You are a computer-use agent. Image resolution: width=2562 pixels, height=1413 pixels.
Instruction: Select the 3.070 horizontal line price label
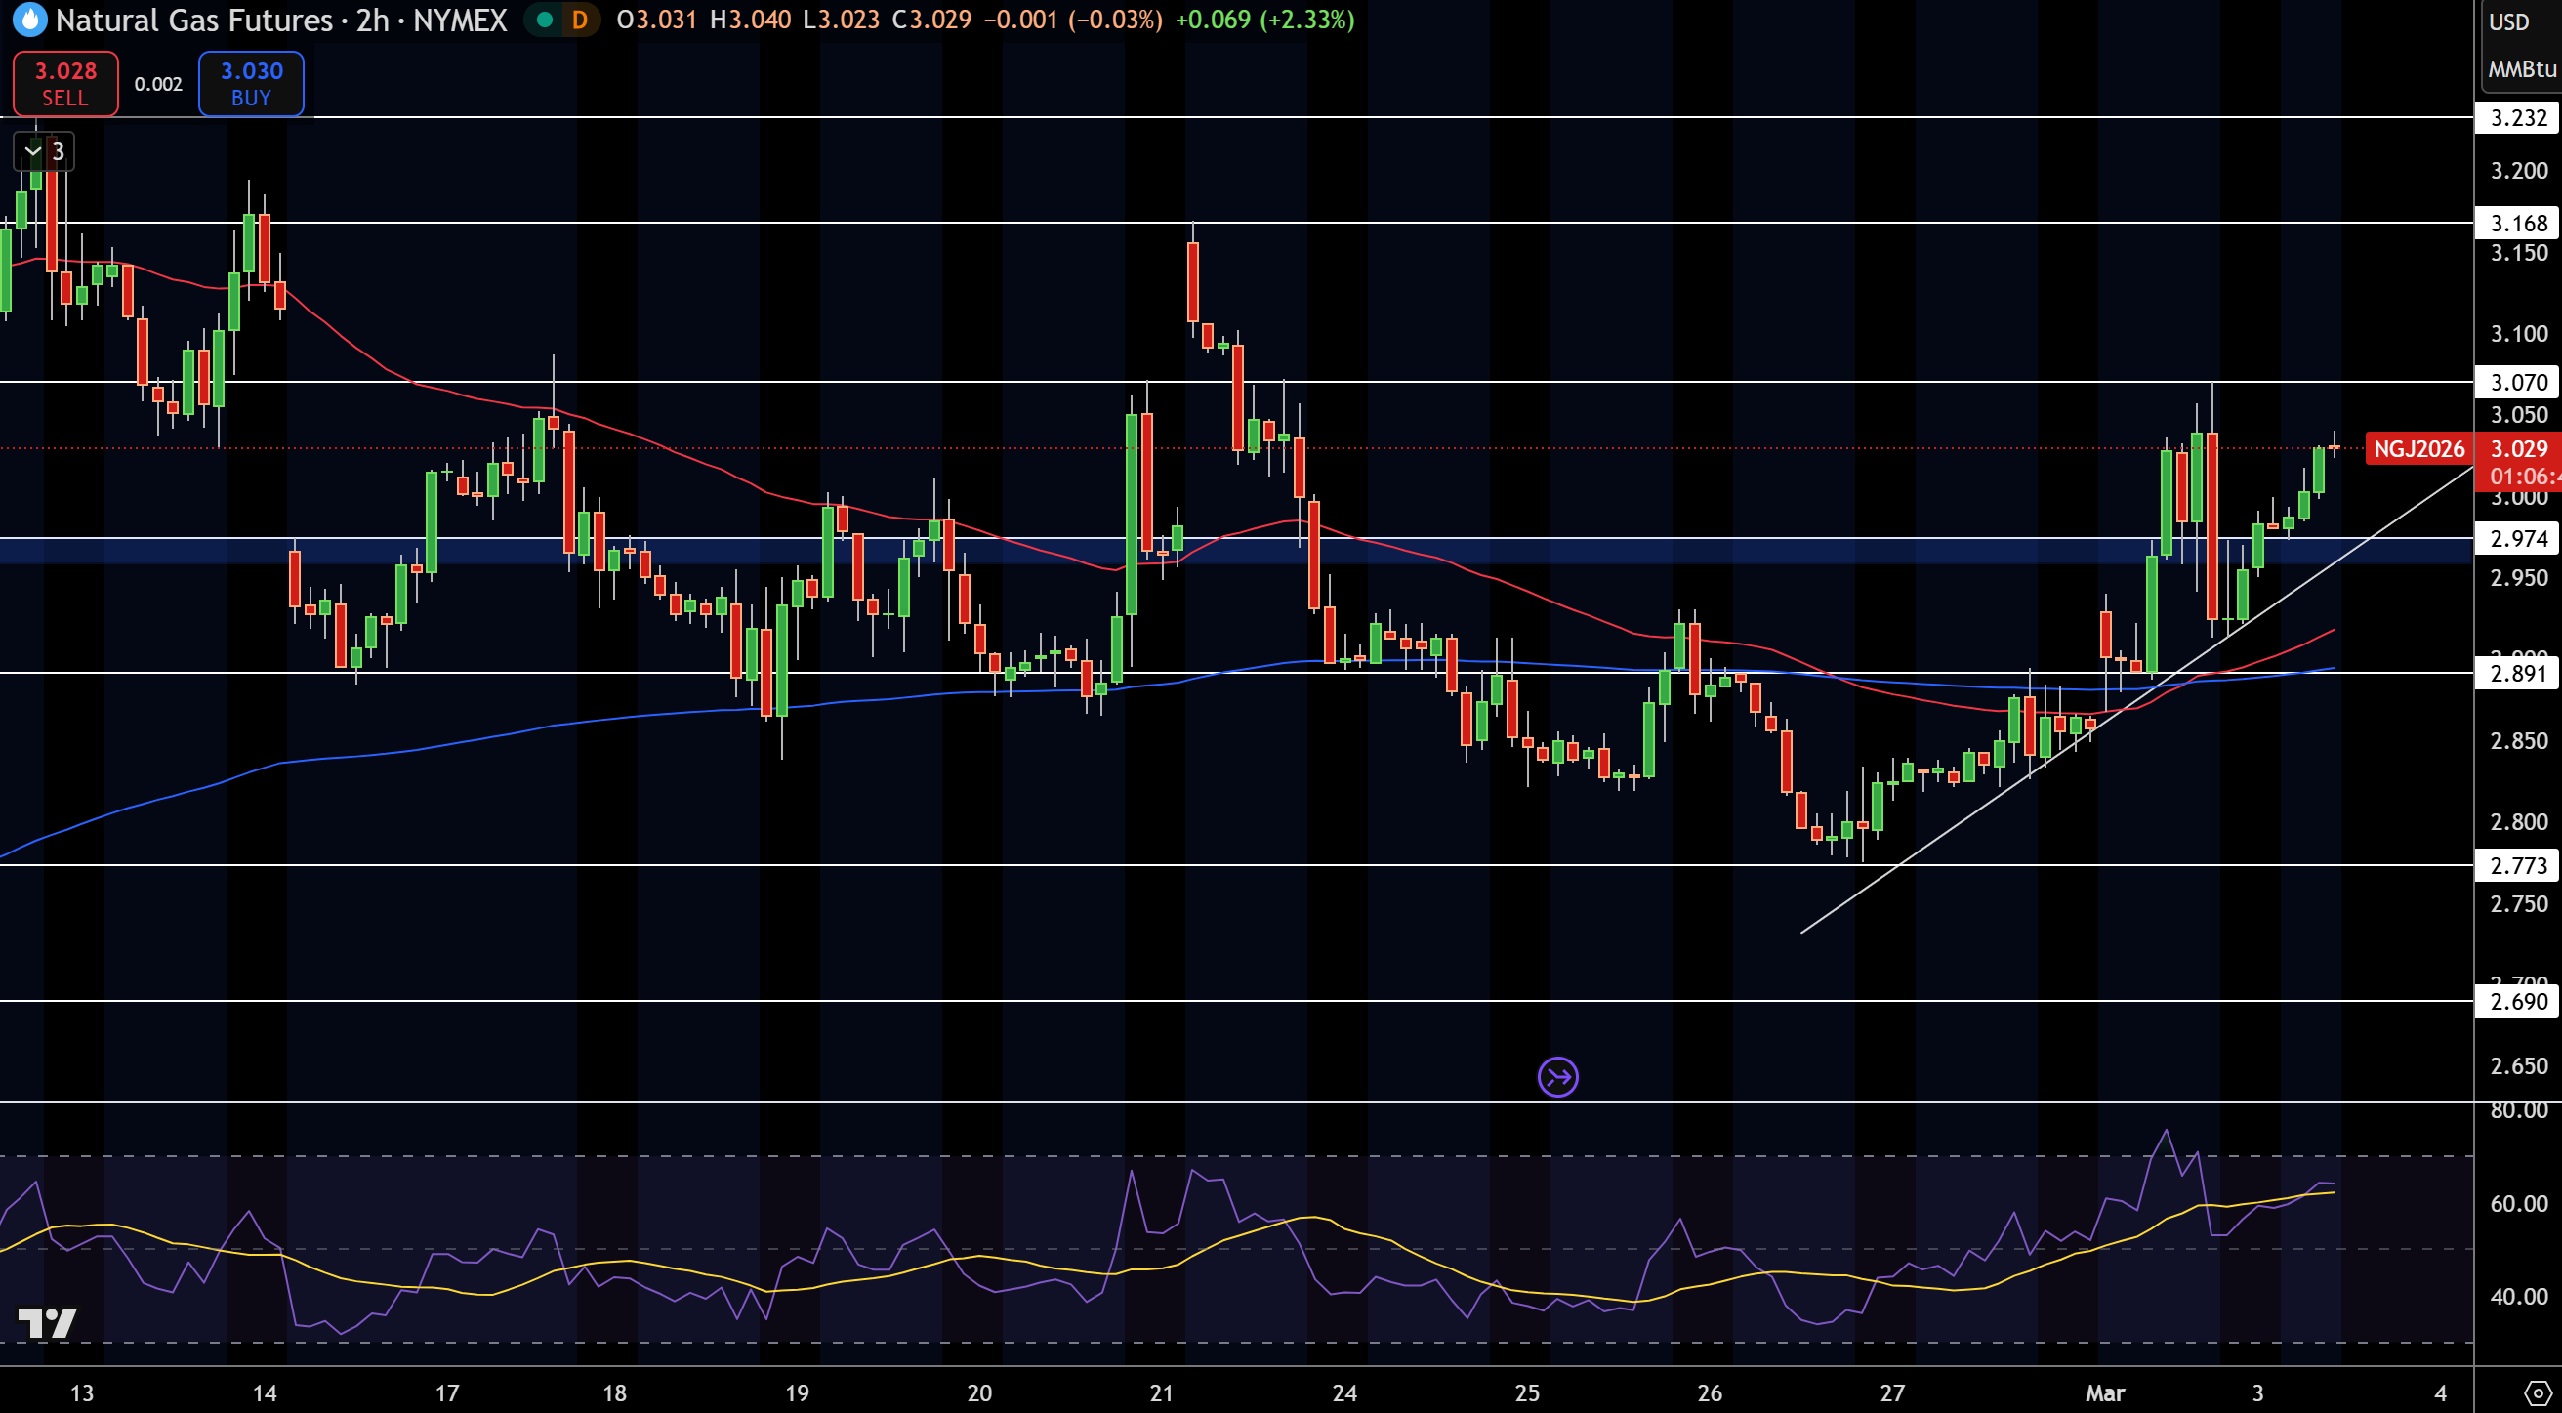2517,382
